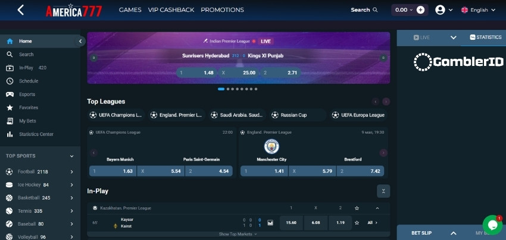Select Russian Cup league chip
Image resolution: width=506 pixels, height=240 pixels.
click(x=298, y=115)
